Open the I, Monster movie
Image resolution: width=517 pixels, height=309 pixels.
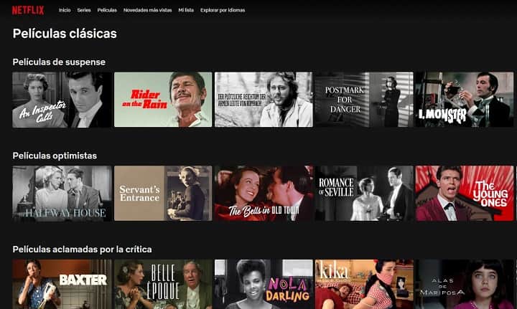pyautogui.click(x=465, y=100)
